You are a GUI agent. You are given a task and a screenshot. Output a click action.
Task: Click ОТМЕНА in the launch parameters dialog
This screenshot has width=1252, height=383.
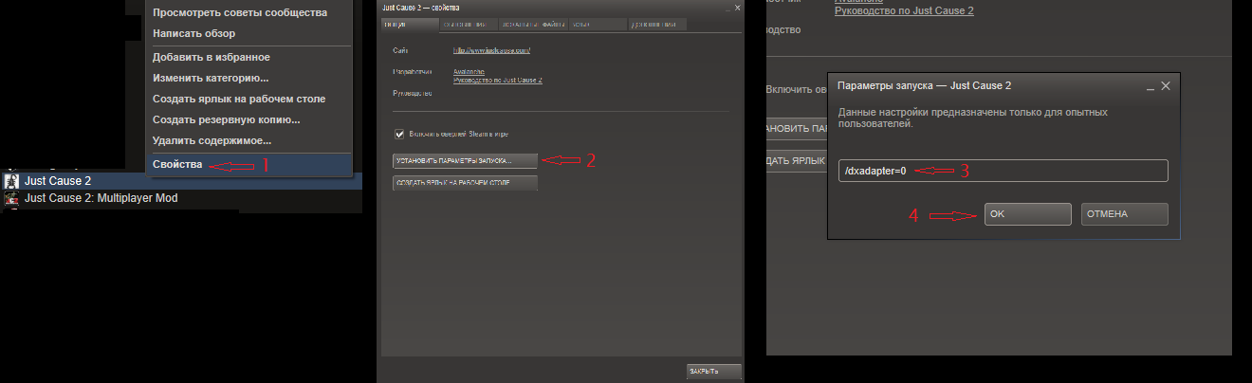coord(1125,214)
